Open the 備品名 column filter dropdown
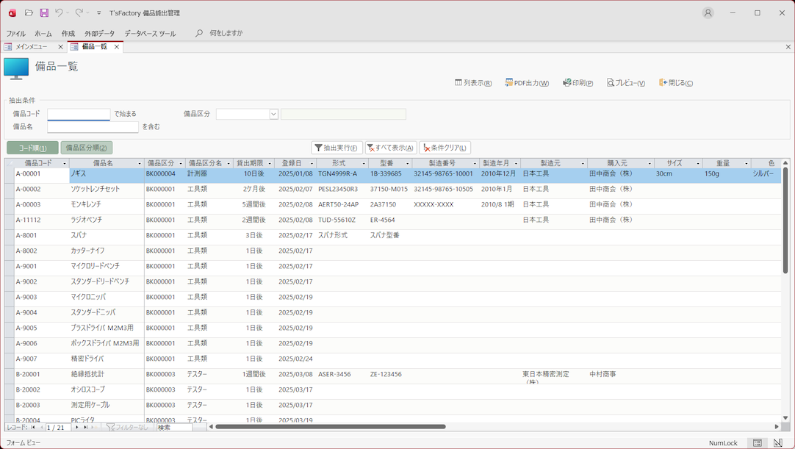Screen dimensions: 795x449 (140, 164)
